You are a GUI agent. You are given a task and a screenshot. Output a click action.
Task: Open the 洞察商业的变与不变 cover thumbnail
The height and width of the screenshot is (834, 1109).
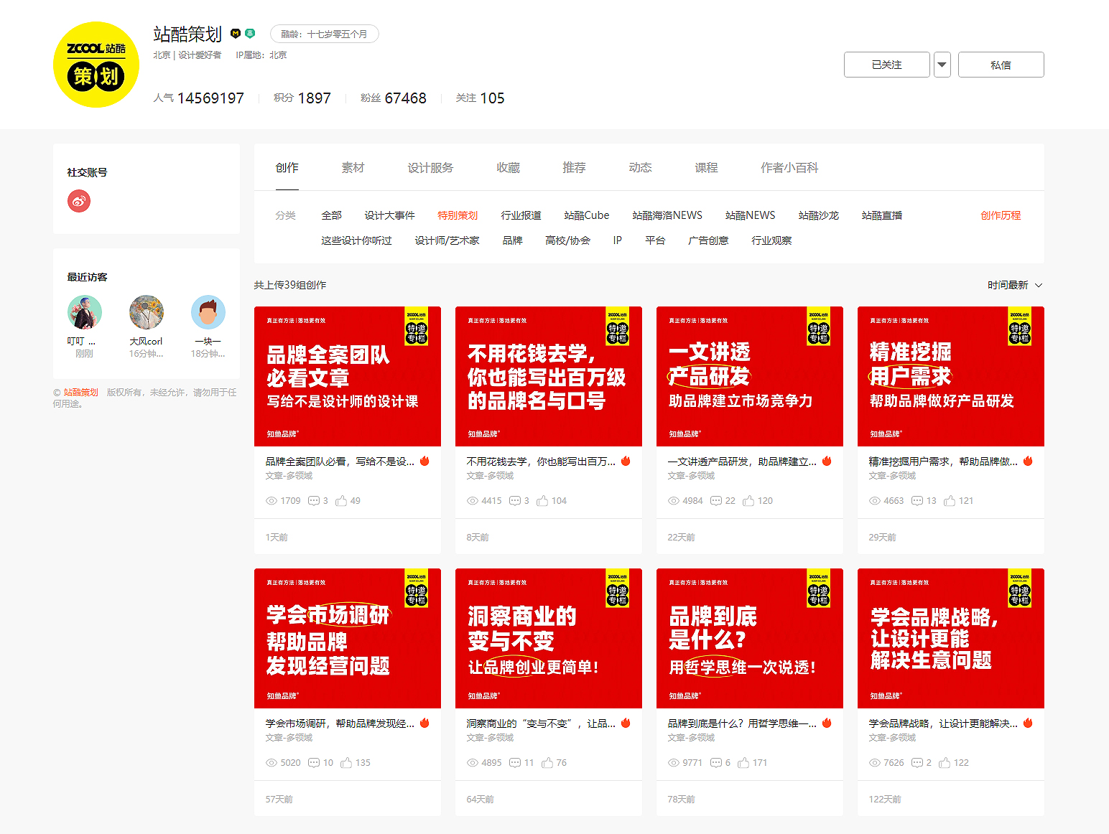pyautogui.click(x=549, y=638)
